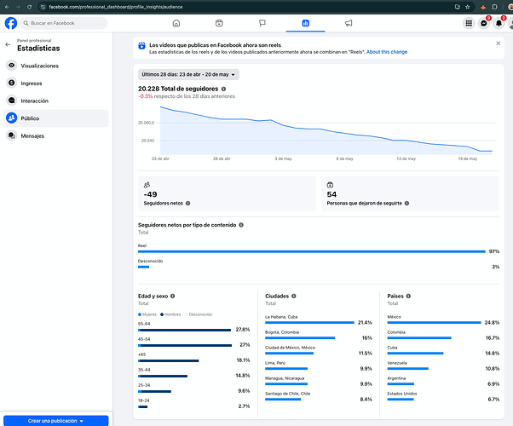
Task: Open the notifications bell icon
Action: coord(499,23)
